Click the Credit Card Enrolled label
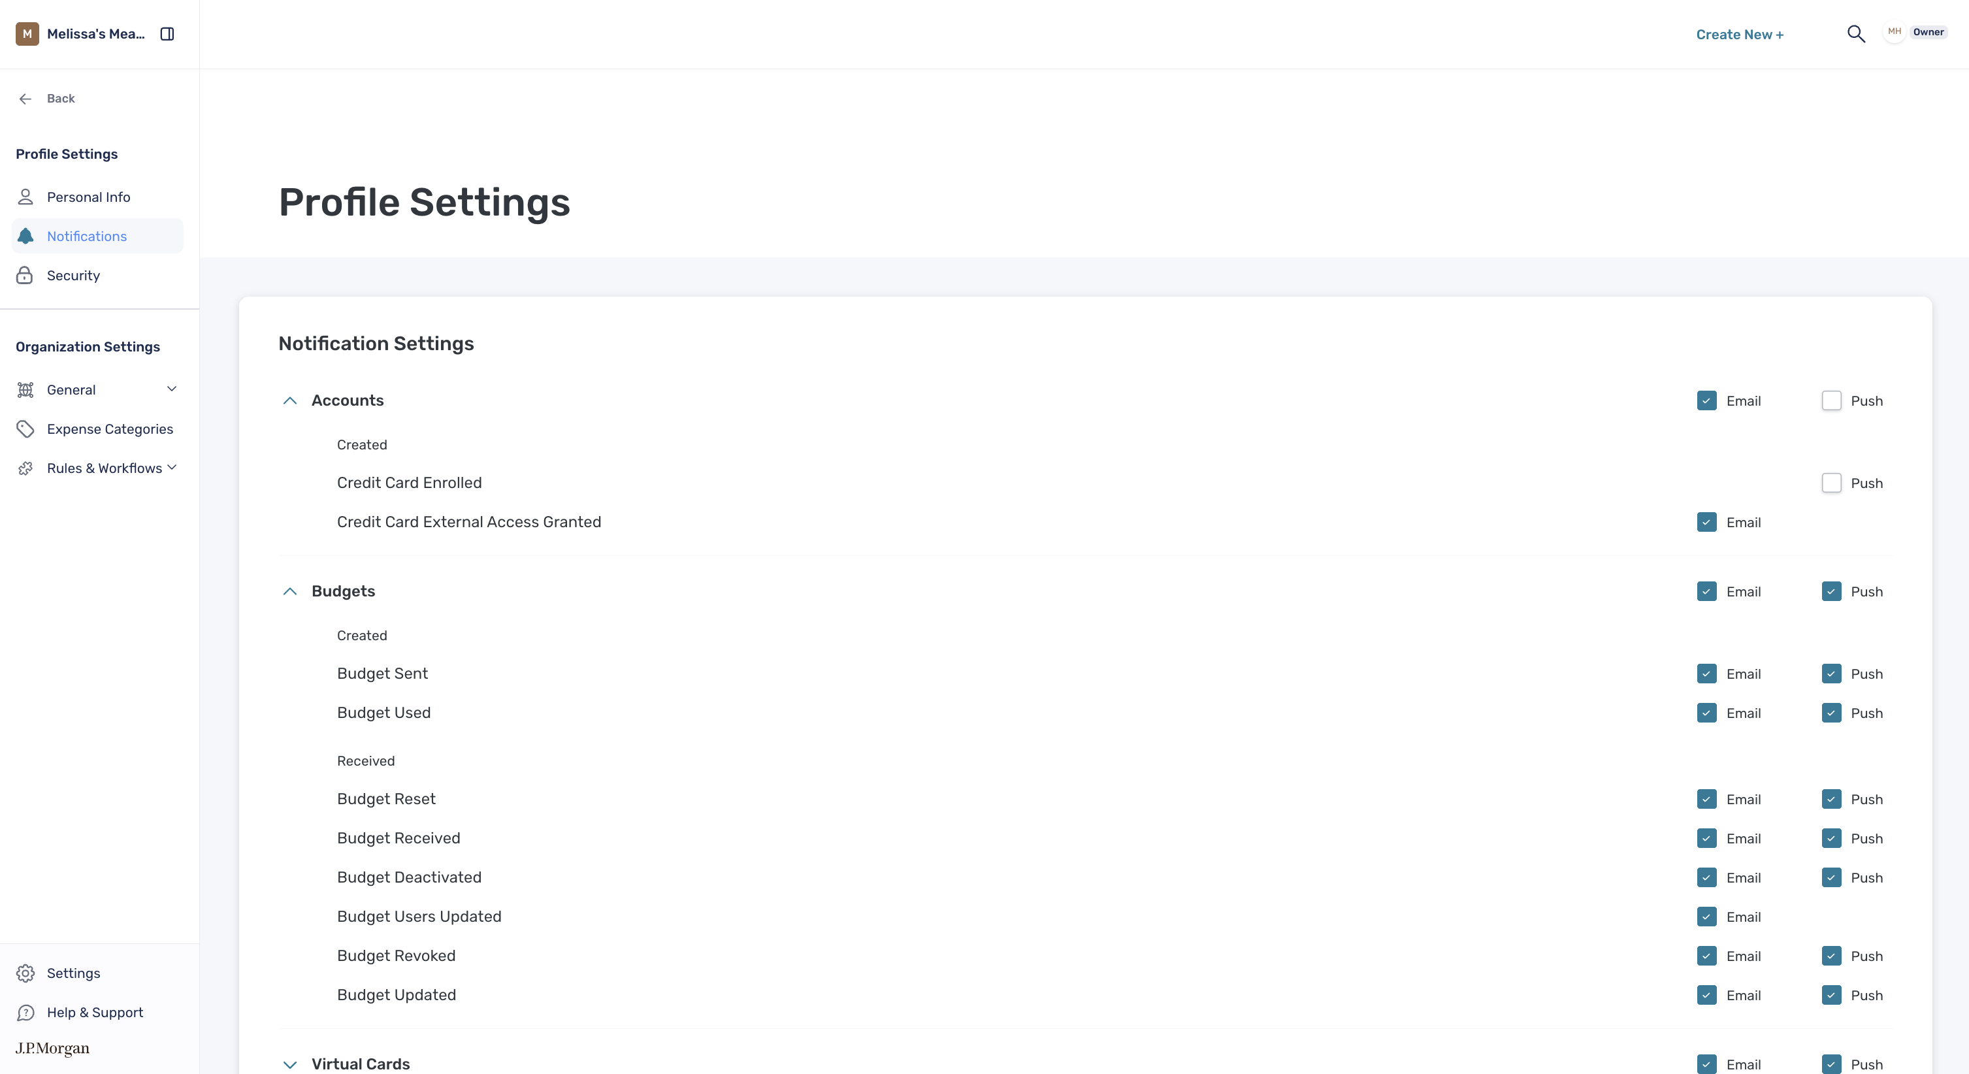 click(409, 483)
